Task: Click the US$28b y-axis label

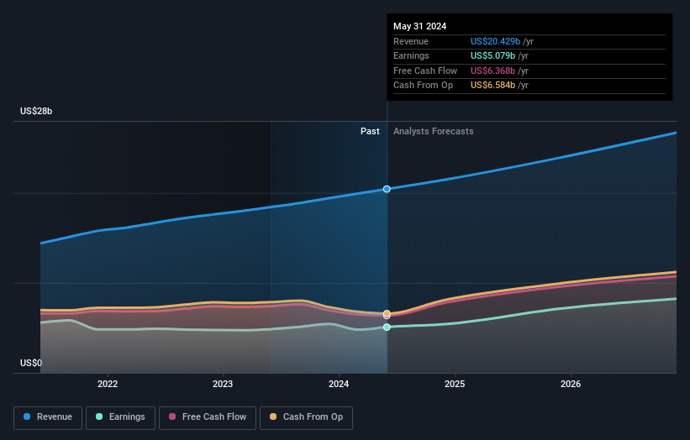Action: pos(37,111)
